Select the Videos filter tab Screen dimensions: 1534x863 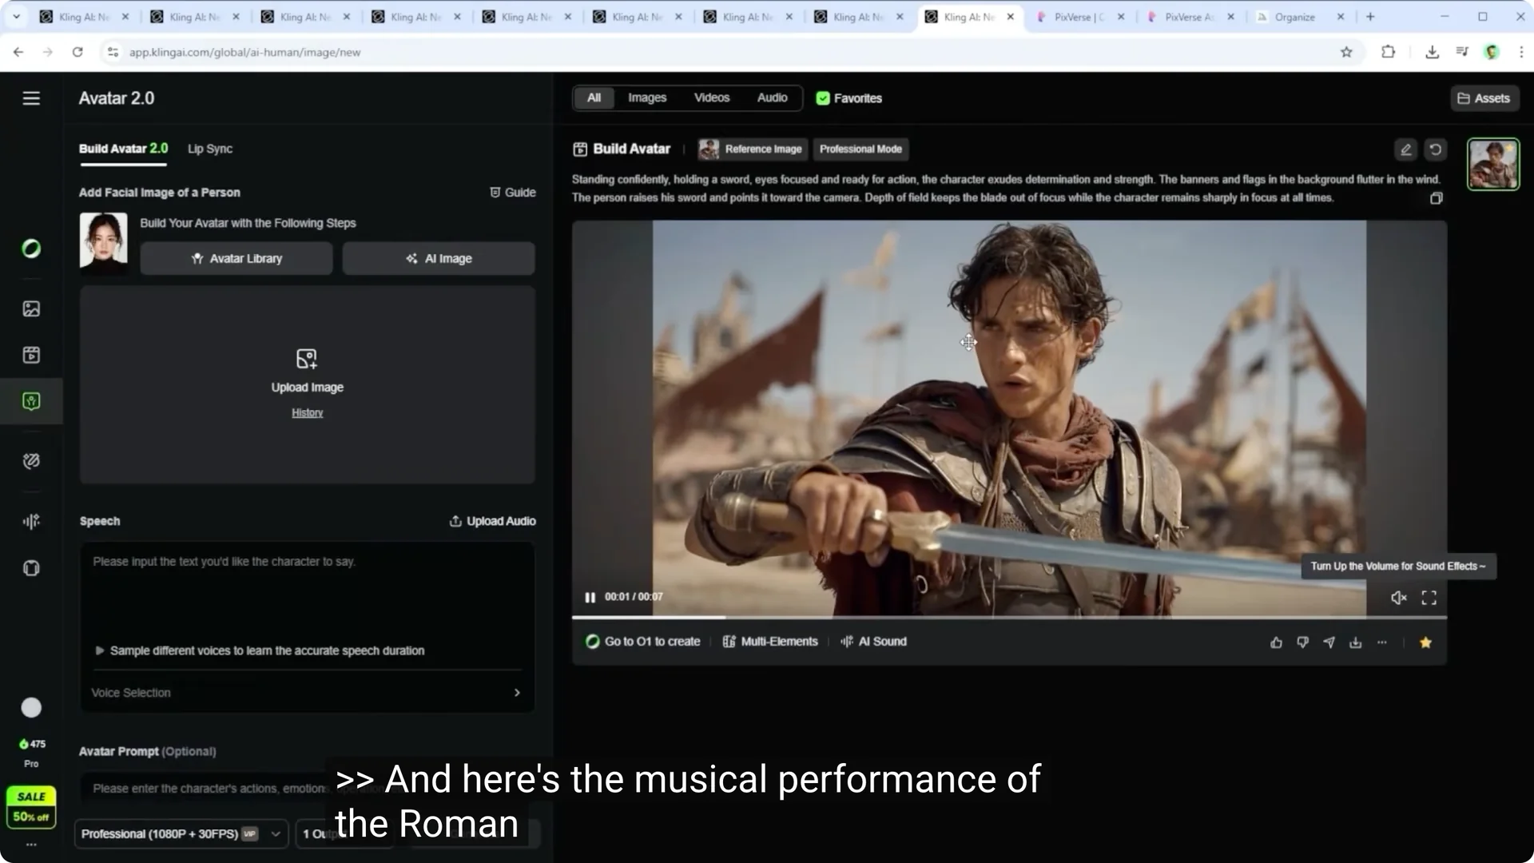coord(712,97)
